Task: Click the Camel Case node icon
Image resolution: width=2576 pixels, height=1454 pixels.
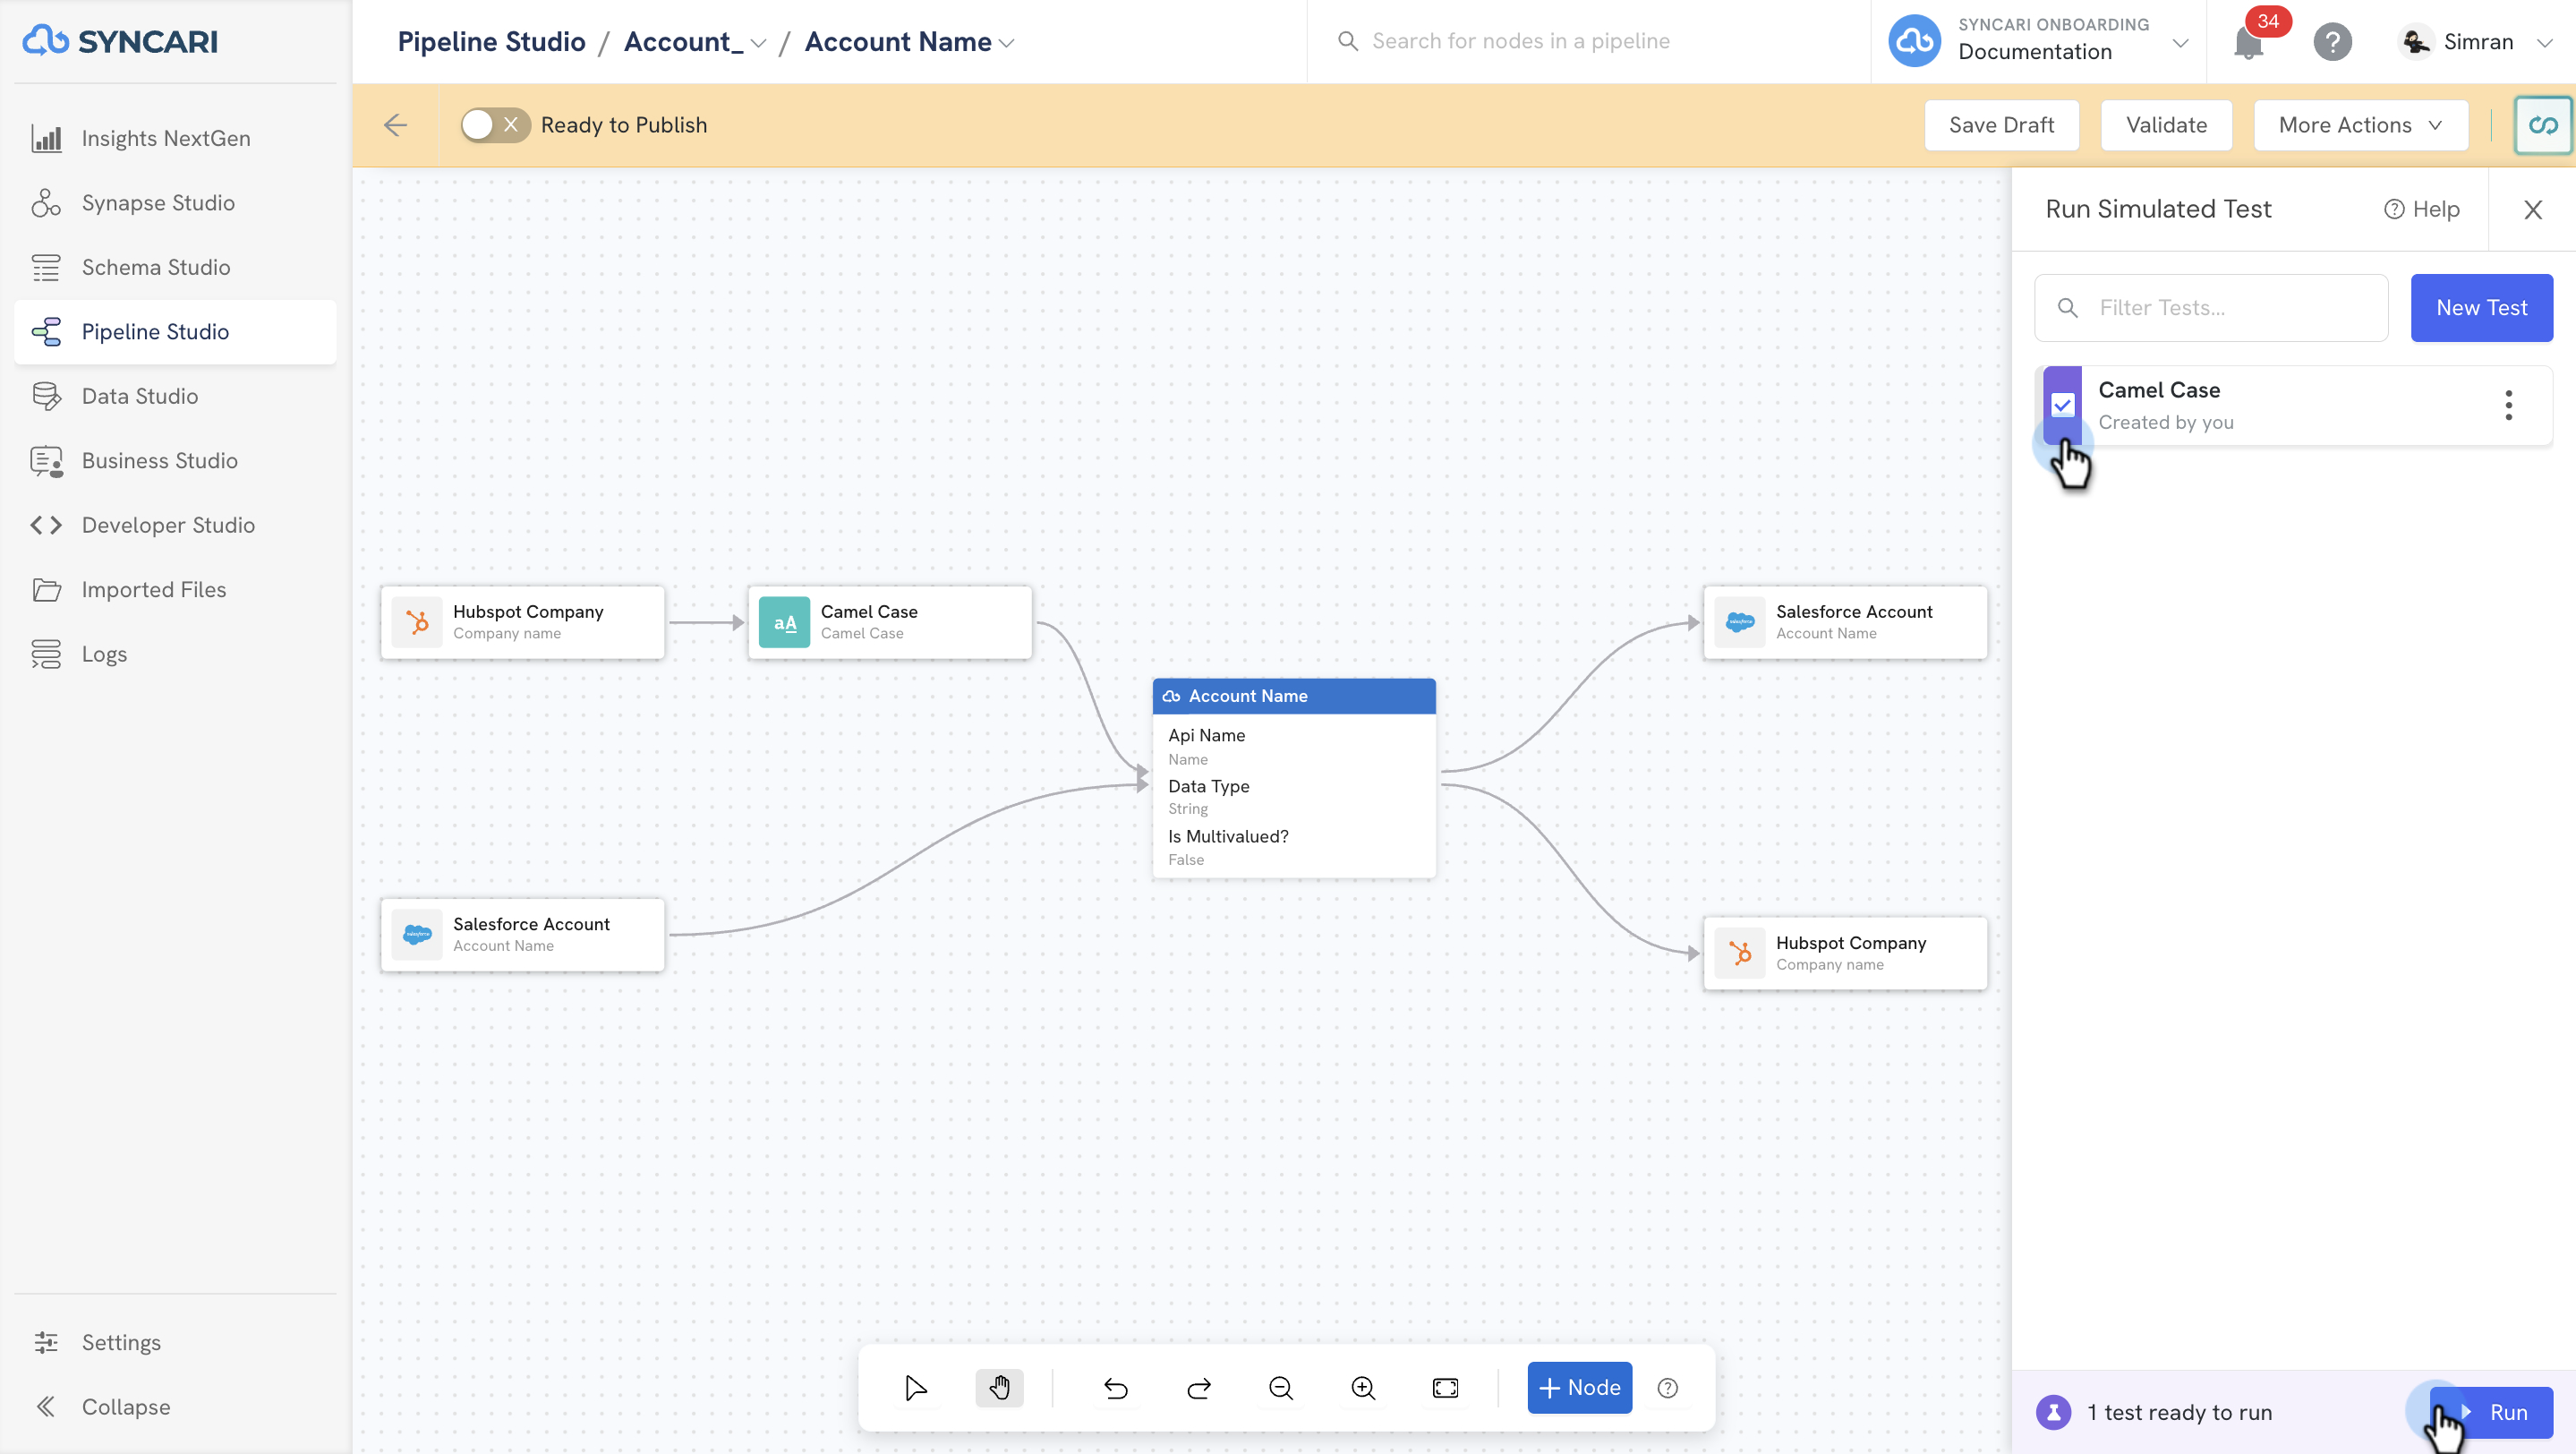Action: click(x=784, y=622)
